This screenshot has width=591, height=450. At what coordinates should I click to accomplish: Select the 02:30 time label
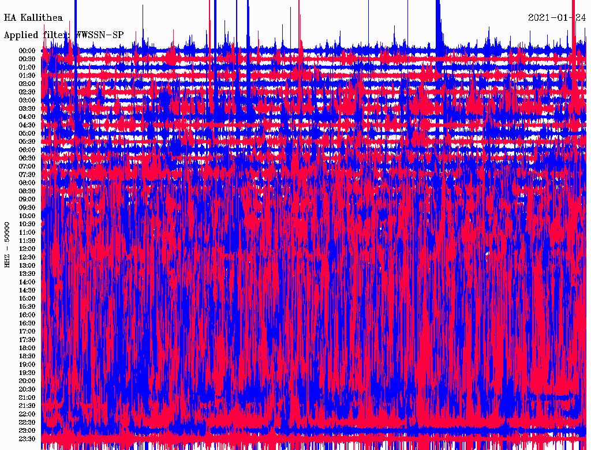[27, 92]
